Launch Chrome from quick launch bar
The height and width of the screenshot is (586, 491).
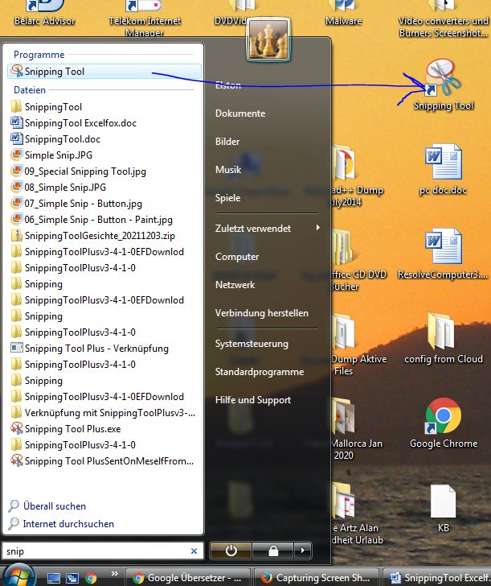[91, 578]
